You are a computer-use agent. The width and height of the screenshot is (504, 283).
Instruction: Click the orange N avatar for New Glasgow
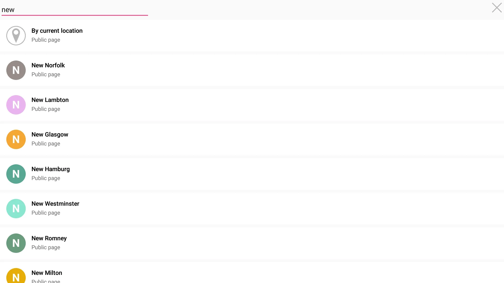[x=16, y=139]
